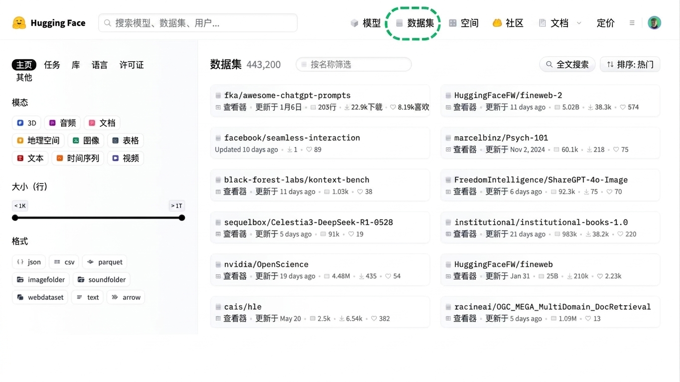Click the 按名称筛选 filter field
This screenshot has width=680, height=382.
[354, 65]
